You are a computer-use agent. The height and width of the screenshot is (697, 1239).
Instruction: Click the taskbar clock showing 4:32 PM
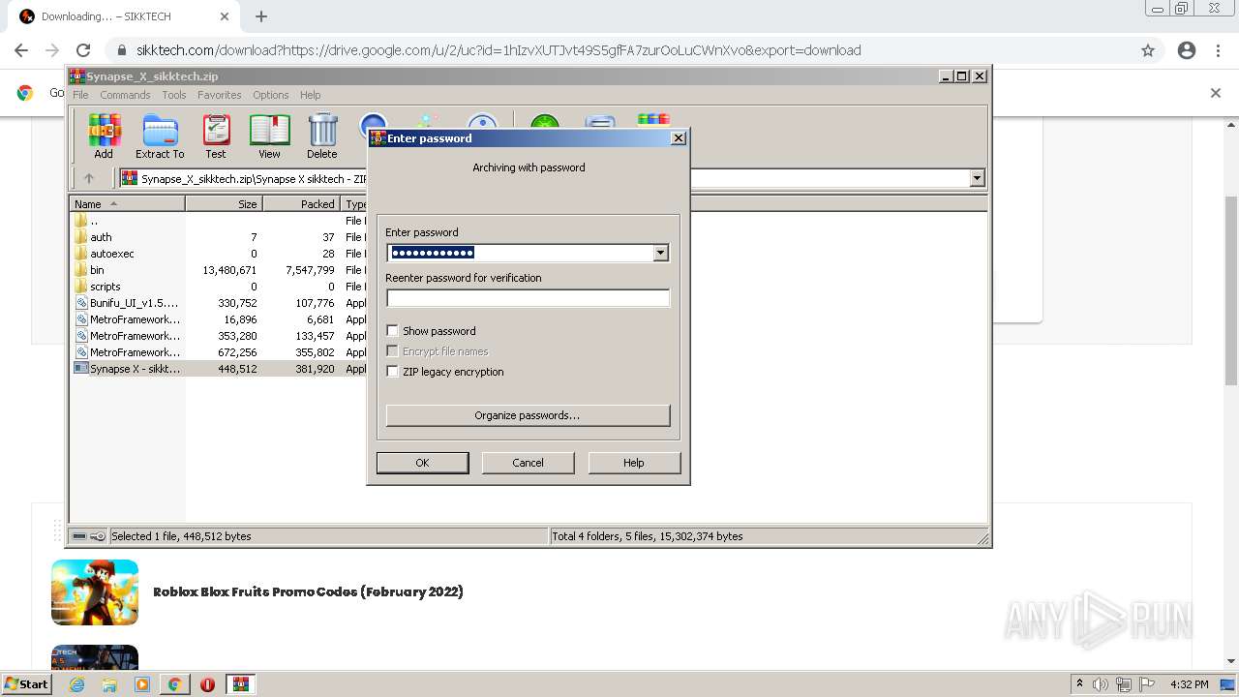click(1189, 684)
